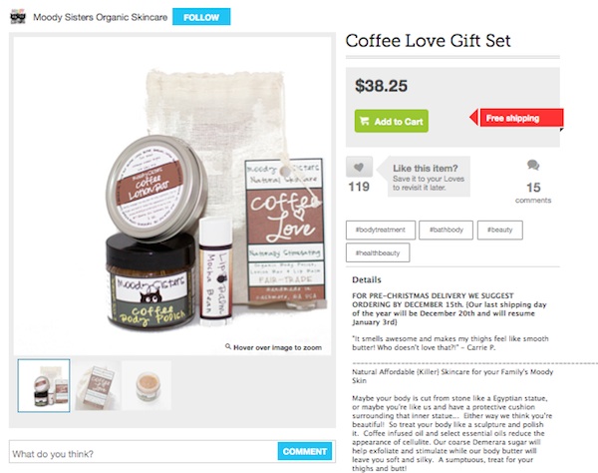
Task: Select the #healthbeauty tag
Action: tap(378, 252)
